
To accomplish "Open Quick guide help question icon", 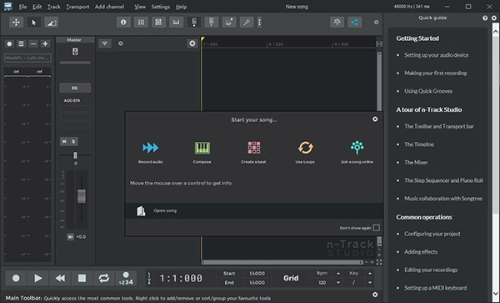I will tap(485, 18).
